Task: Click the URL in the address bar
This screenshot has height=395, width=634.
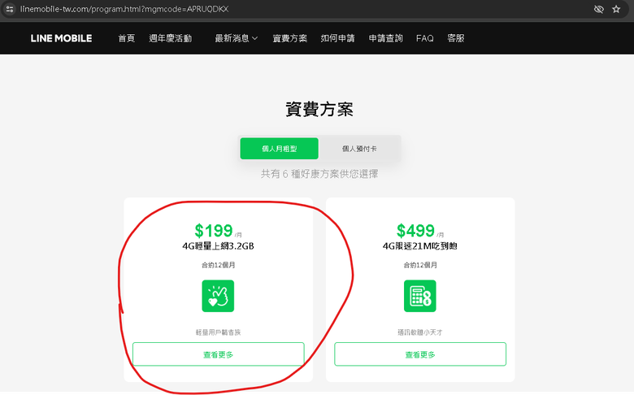Action: pos(124,9)
